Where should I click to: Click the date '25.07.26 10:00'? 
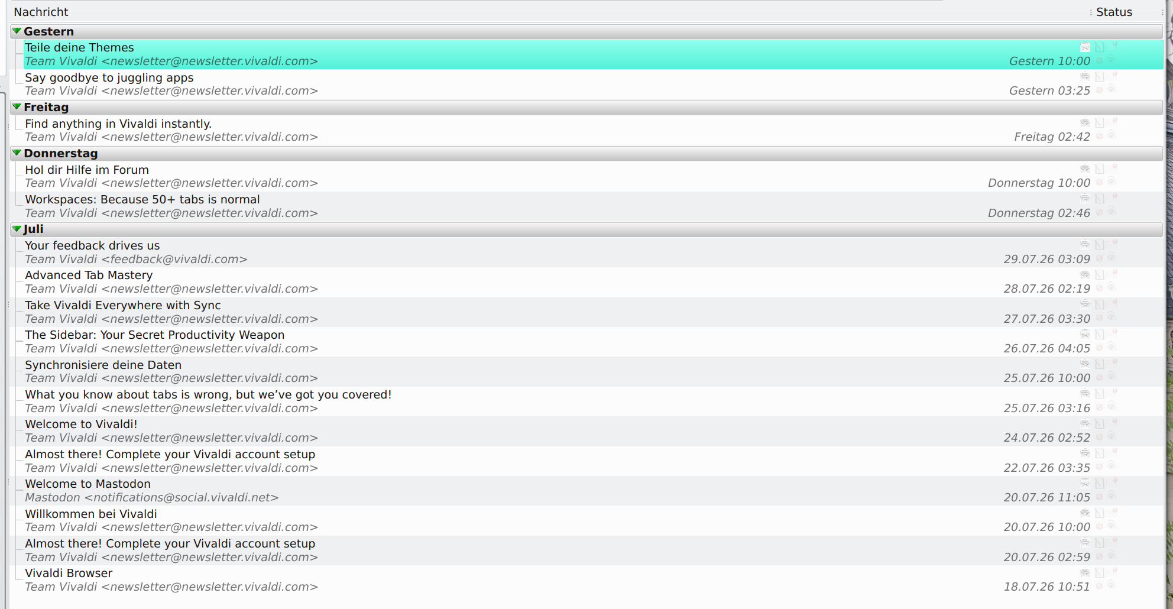[1046, 378]
